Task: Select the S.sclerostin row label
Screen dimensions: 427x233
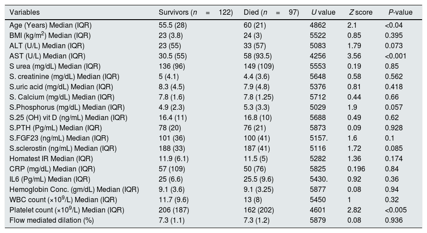Action: click(x=63, y=149)
